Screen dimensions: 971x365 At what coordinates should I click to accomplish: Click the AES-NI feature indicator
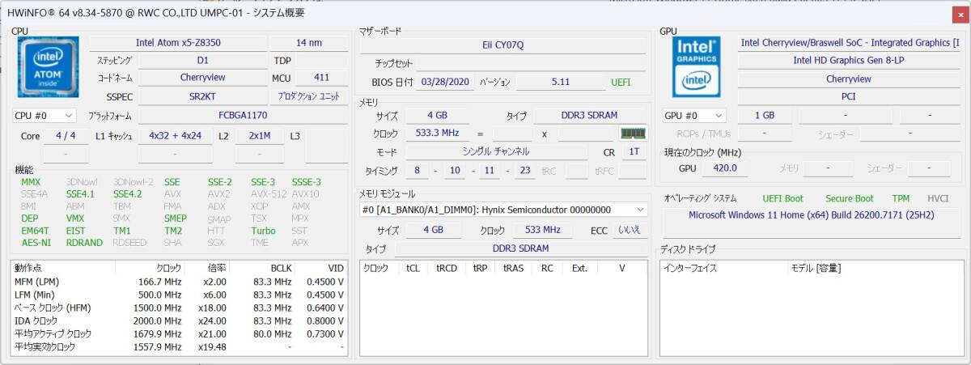point(36,242)
